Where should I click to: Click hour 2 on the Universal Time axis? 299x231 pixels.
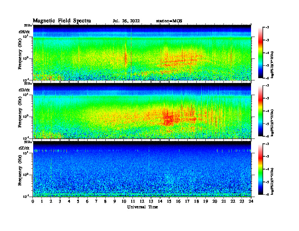(51, 201)
